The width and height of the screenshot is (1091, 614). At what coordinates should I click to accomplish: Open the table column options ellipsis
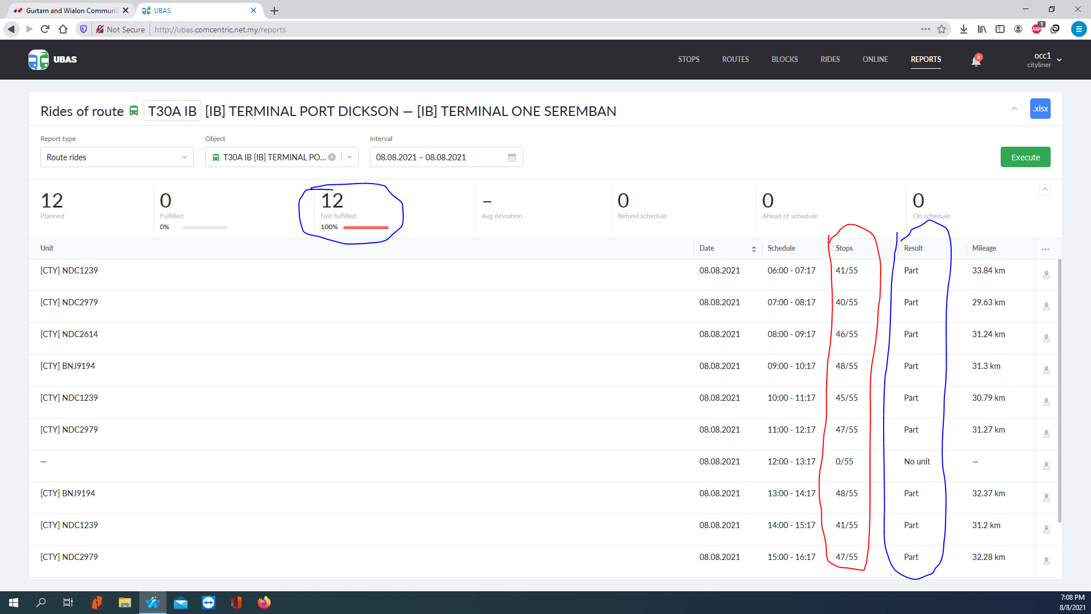1045,249
